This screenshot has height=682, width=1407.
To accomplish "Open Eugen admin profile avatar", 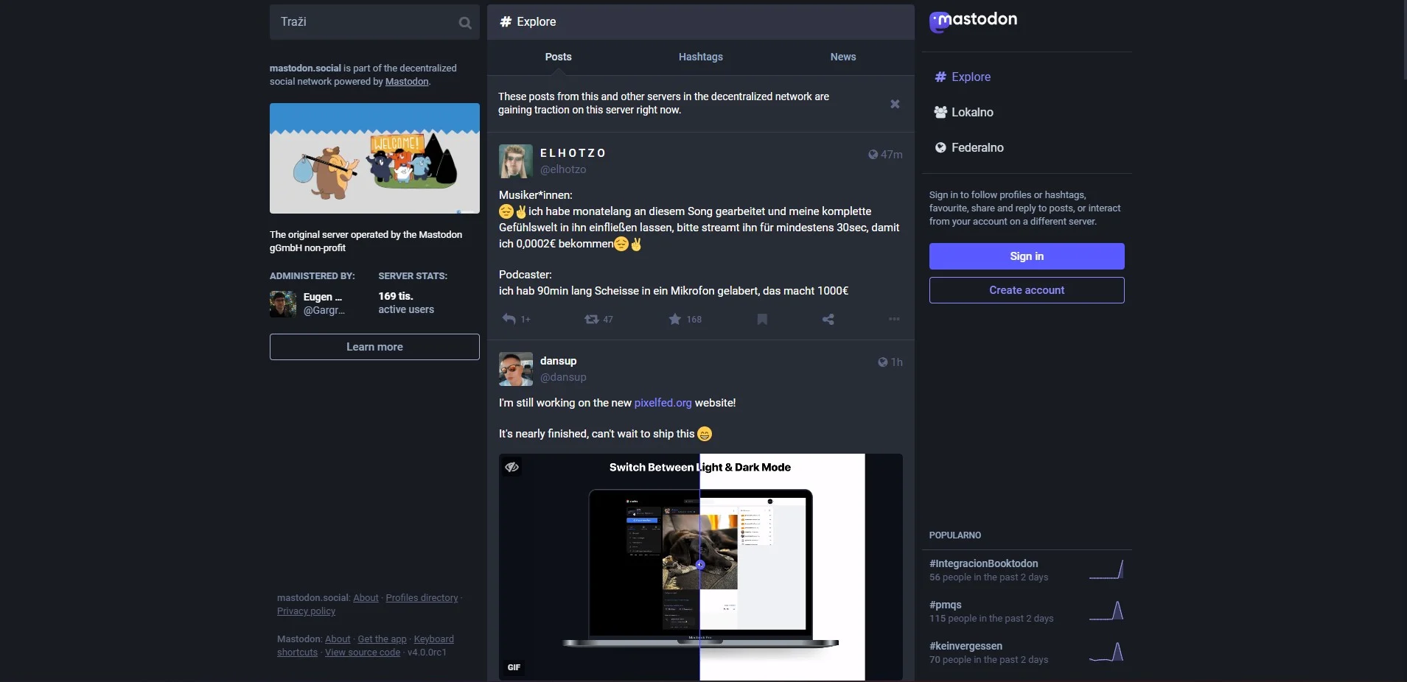I will pos(283,303).
